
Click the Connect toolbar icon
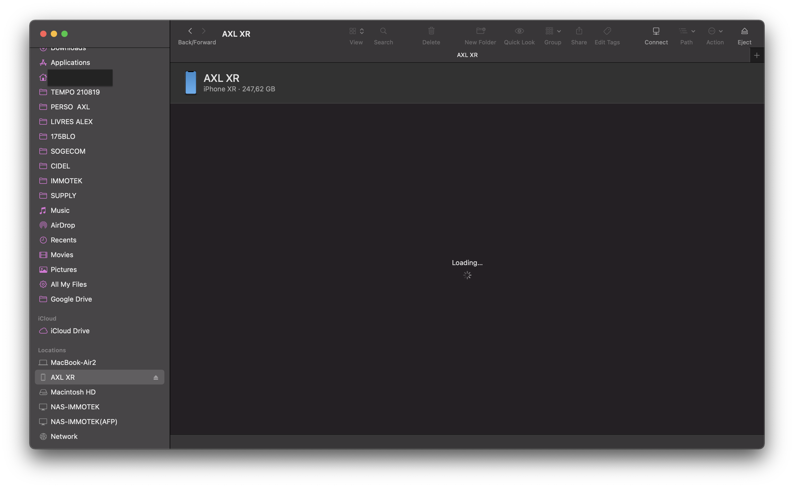(x=656, y=31)
